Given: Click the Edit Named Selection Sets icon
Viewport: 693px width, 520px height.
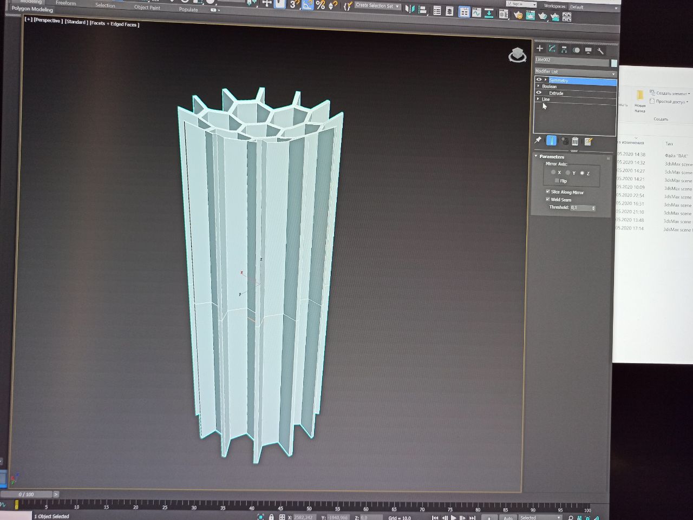Looking at the screenshot, I should pos(348,6).
